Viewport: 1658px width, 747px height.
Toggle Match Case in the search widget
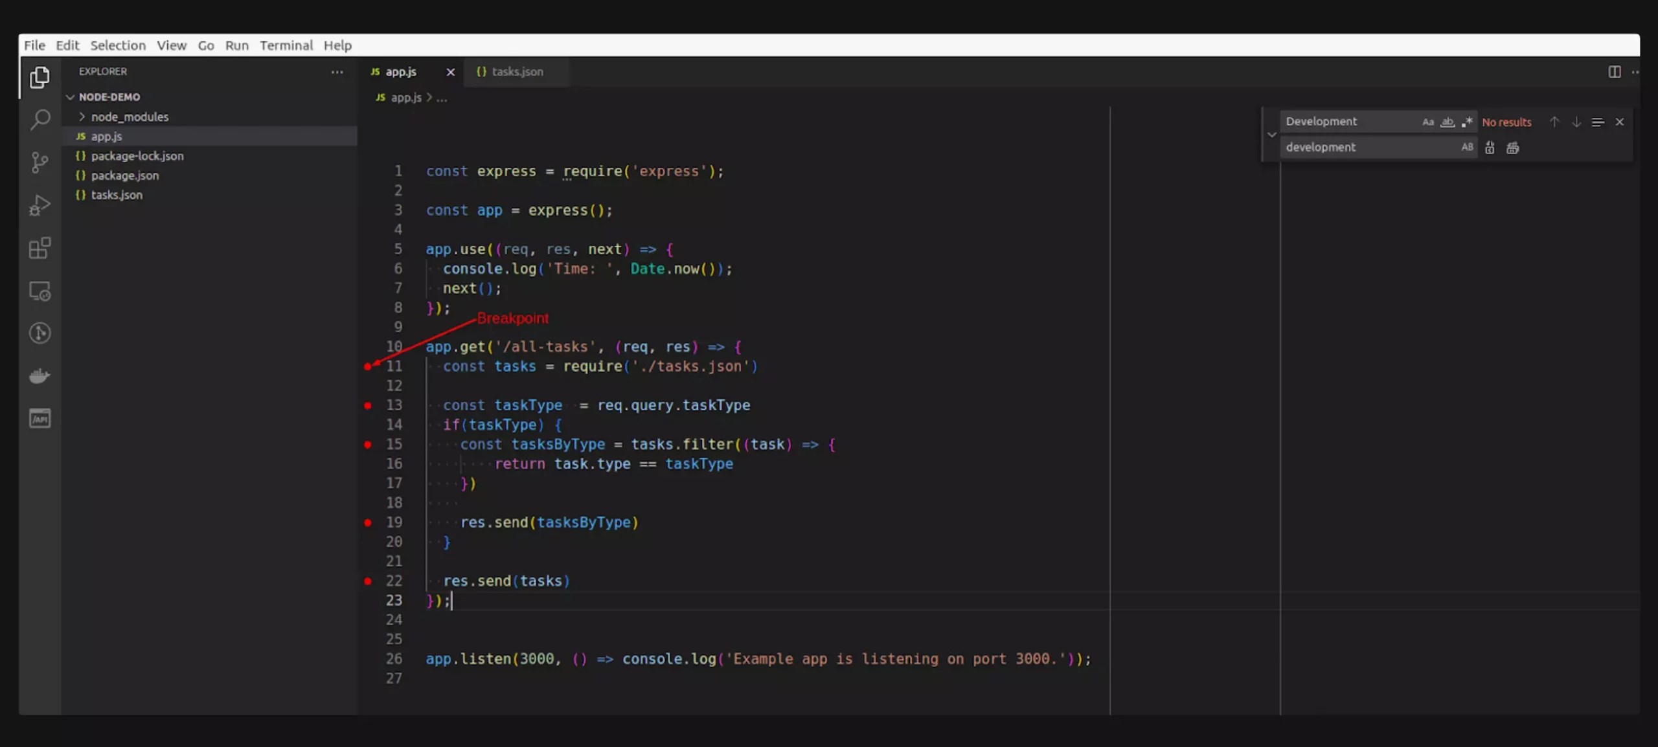1427,121
